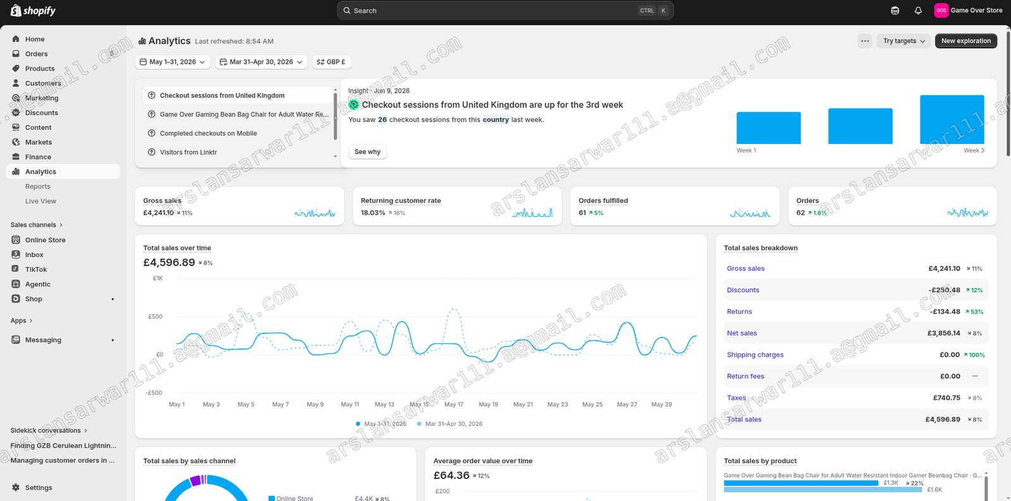The height and width of the screenshot is (501, 1011).
Task: Open the Average order value over time title
Action: pos(483,461)
